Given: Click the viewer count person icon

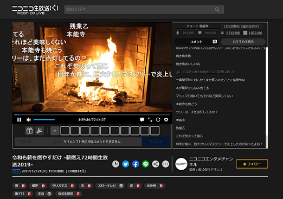Looking at the screenshot, I should tap(178, 33).
